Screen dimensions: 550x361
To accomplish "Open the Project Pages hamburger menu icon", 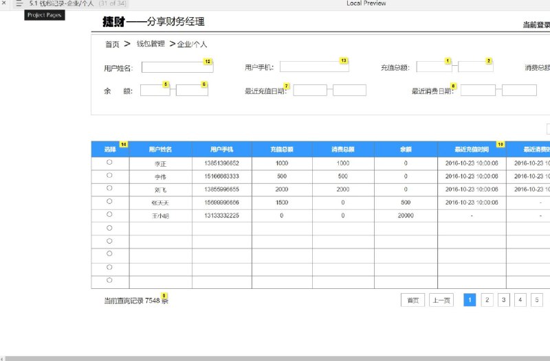I will (x=19, y=3).
